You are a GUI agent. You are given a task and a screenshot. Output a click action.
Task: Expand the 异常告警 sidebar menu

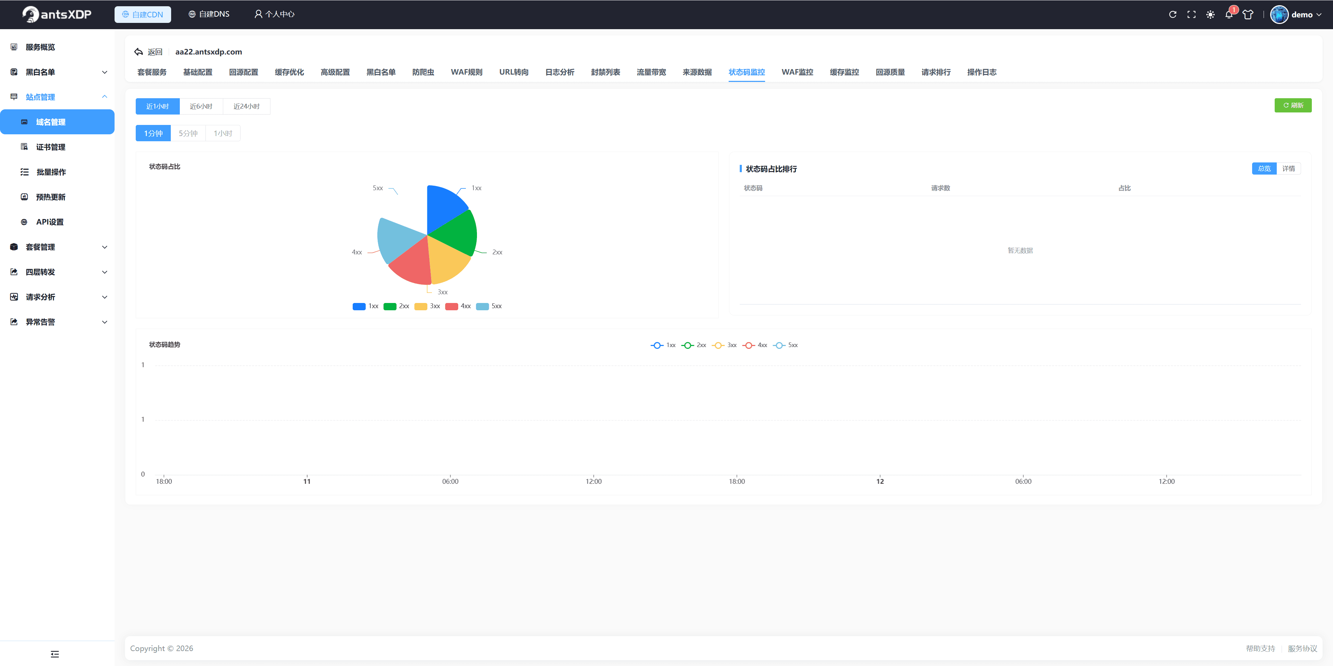point(57,321)
